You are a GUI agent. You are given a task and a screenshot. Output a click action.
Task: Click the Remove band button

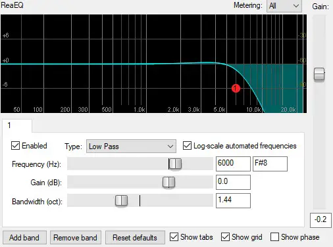click(76, 237)
